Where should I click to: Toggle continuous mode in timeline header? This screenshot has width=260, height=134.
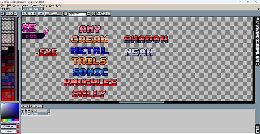tap(29, 110)
